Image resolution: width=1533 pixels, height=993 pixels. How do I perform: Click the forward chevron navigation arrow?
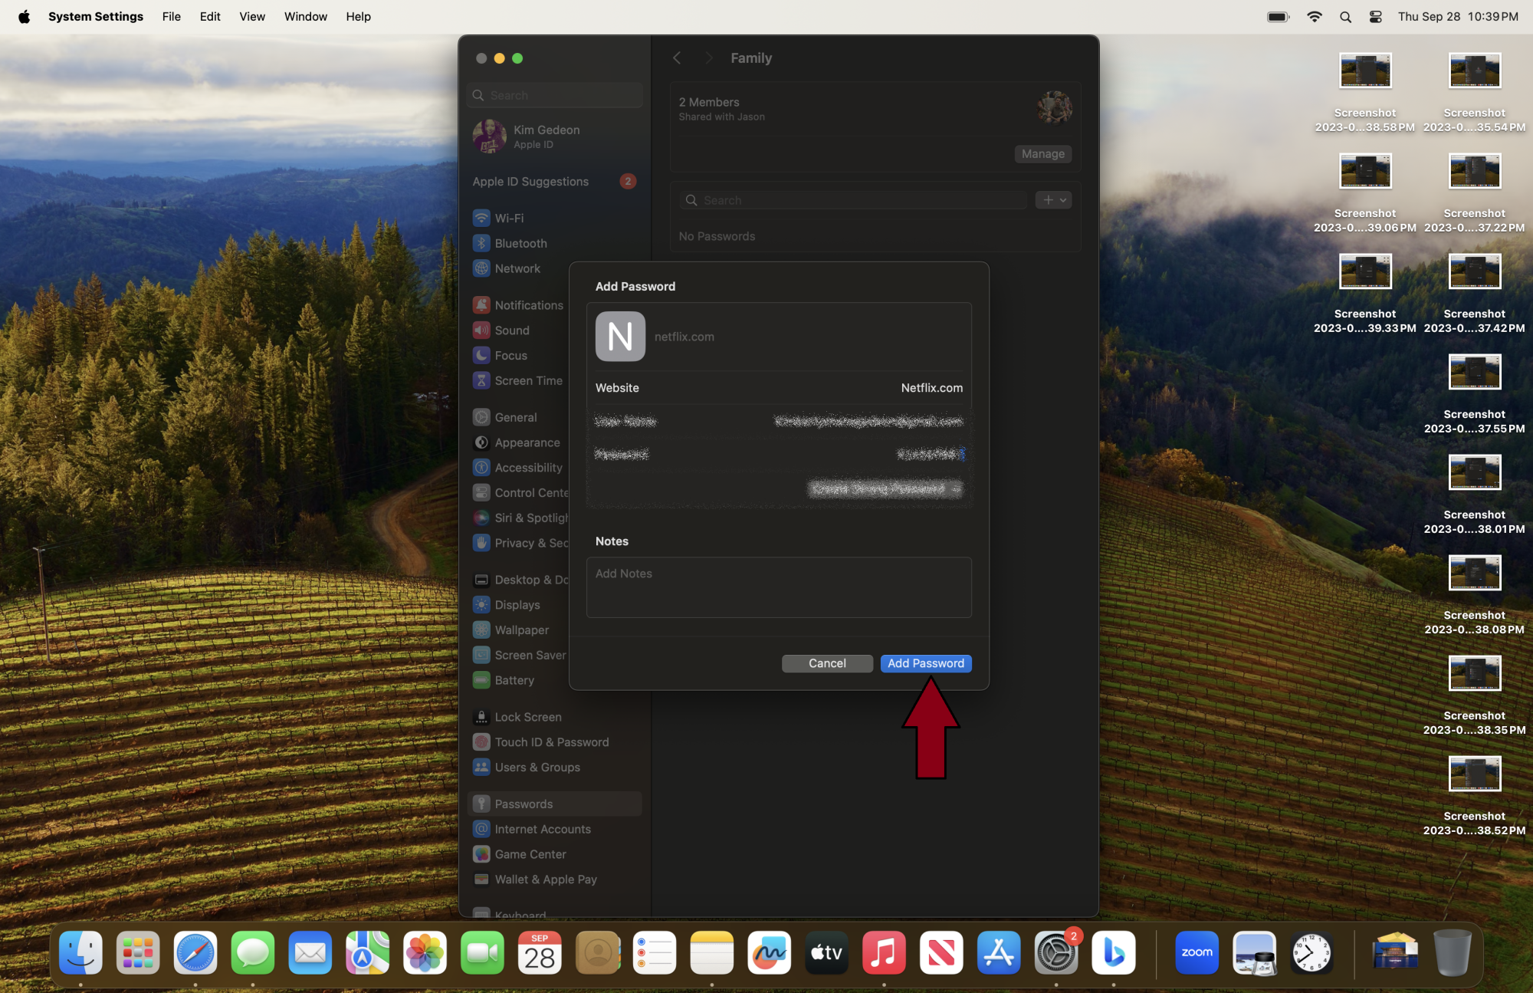[708, 57]
